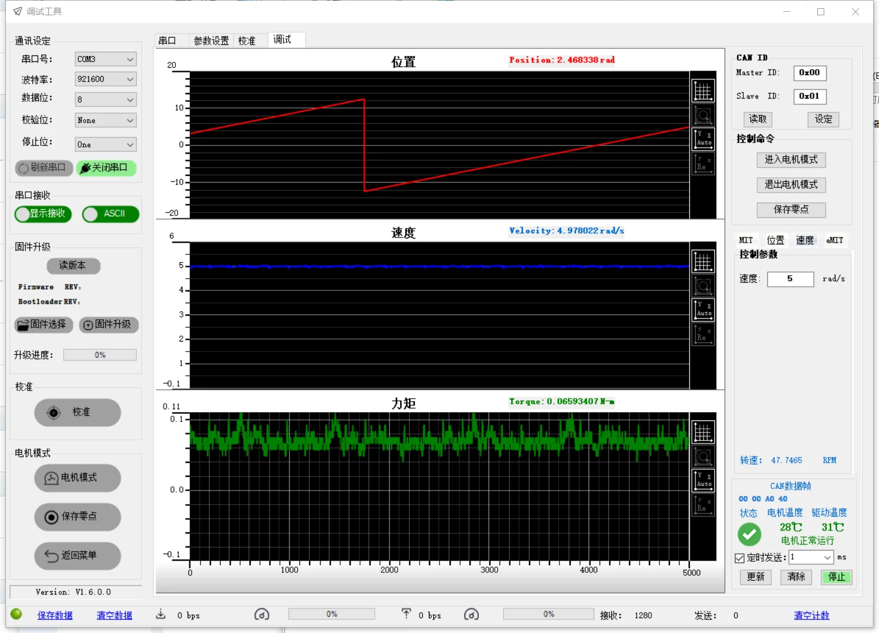Toggle the ASCII display switch
Viewport: 879px width, 633px height.
(111, 214)
